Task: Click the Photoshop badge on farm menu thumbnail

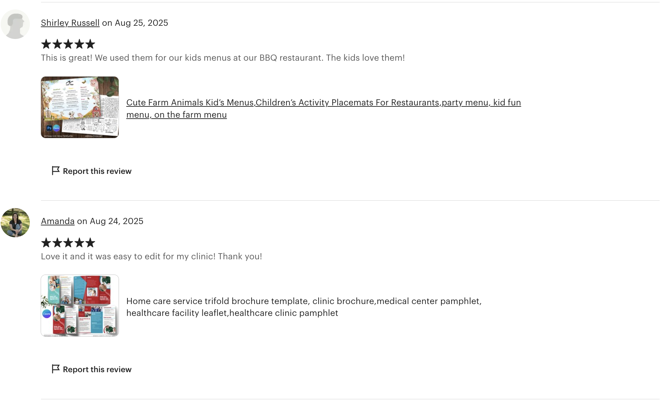Action: point(49,128)
